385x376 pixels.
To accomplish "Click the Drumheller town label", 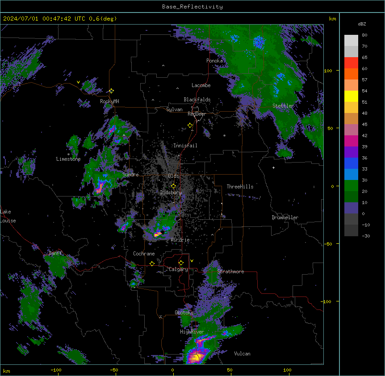I will pos(285,217).
